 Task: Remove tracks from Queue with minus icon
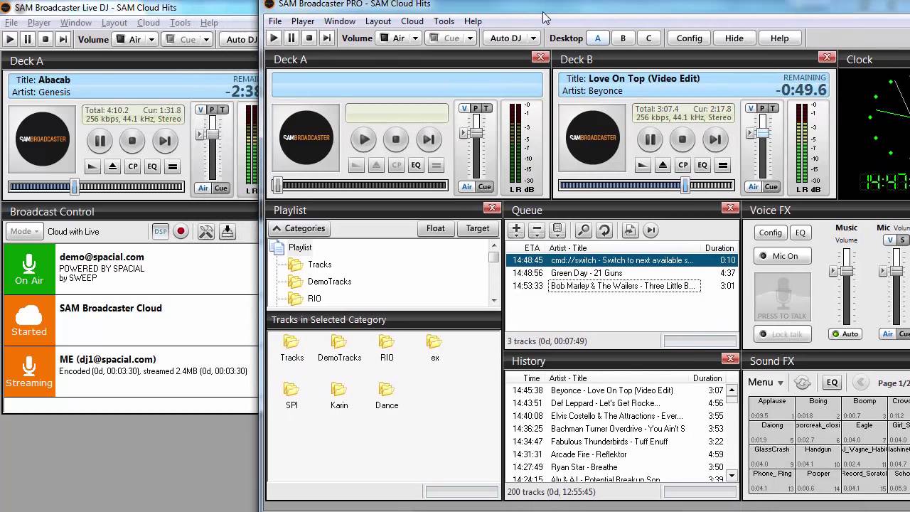click(537, 230)
